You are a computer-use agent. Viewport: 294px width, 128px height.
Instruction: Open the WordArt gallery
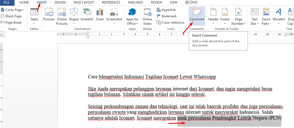(279, 16)
